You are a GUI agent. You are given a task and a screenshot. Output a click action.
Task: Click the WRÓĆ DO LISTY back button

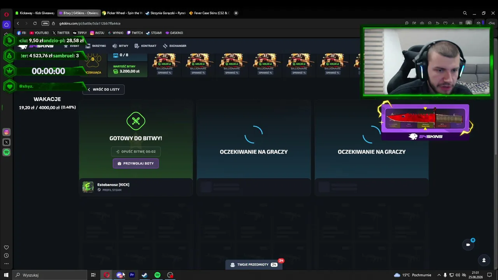pos(103,89)
